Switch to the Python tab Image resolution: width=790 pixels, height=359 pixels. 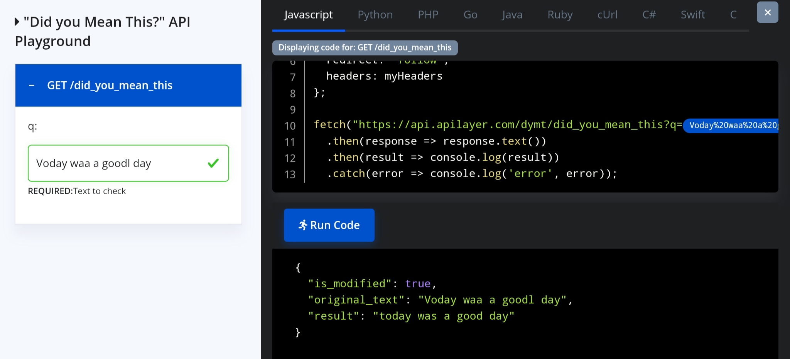point(375,15)
